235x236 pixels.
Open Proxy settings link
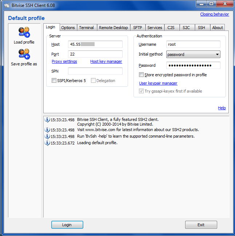point(64,61)
